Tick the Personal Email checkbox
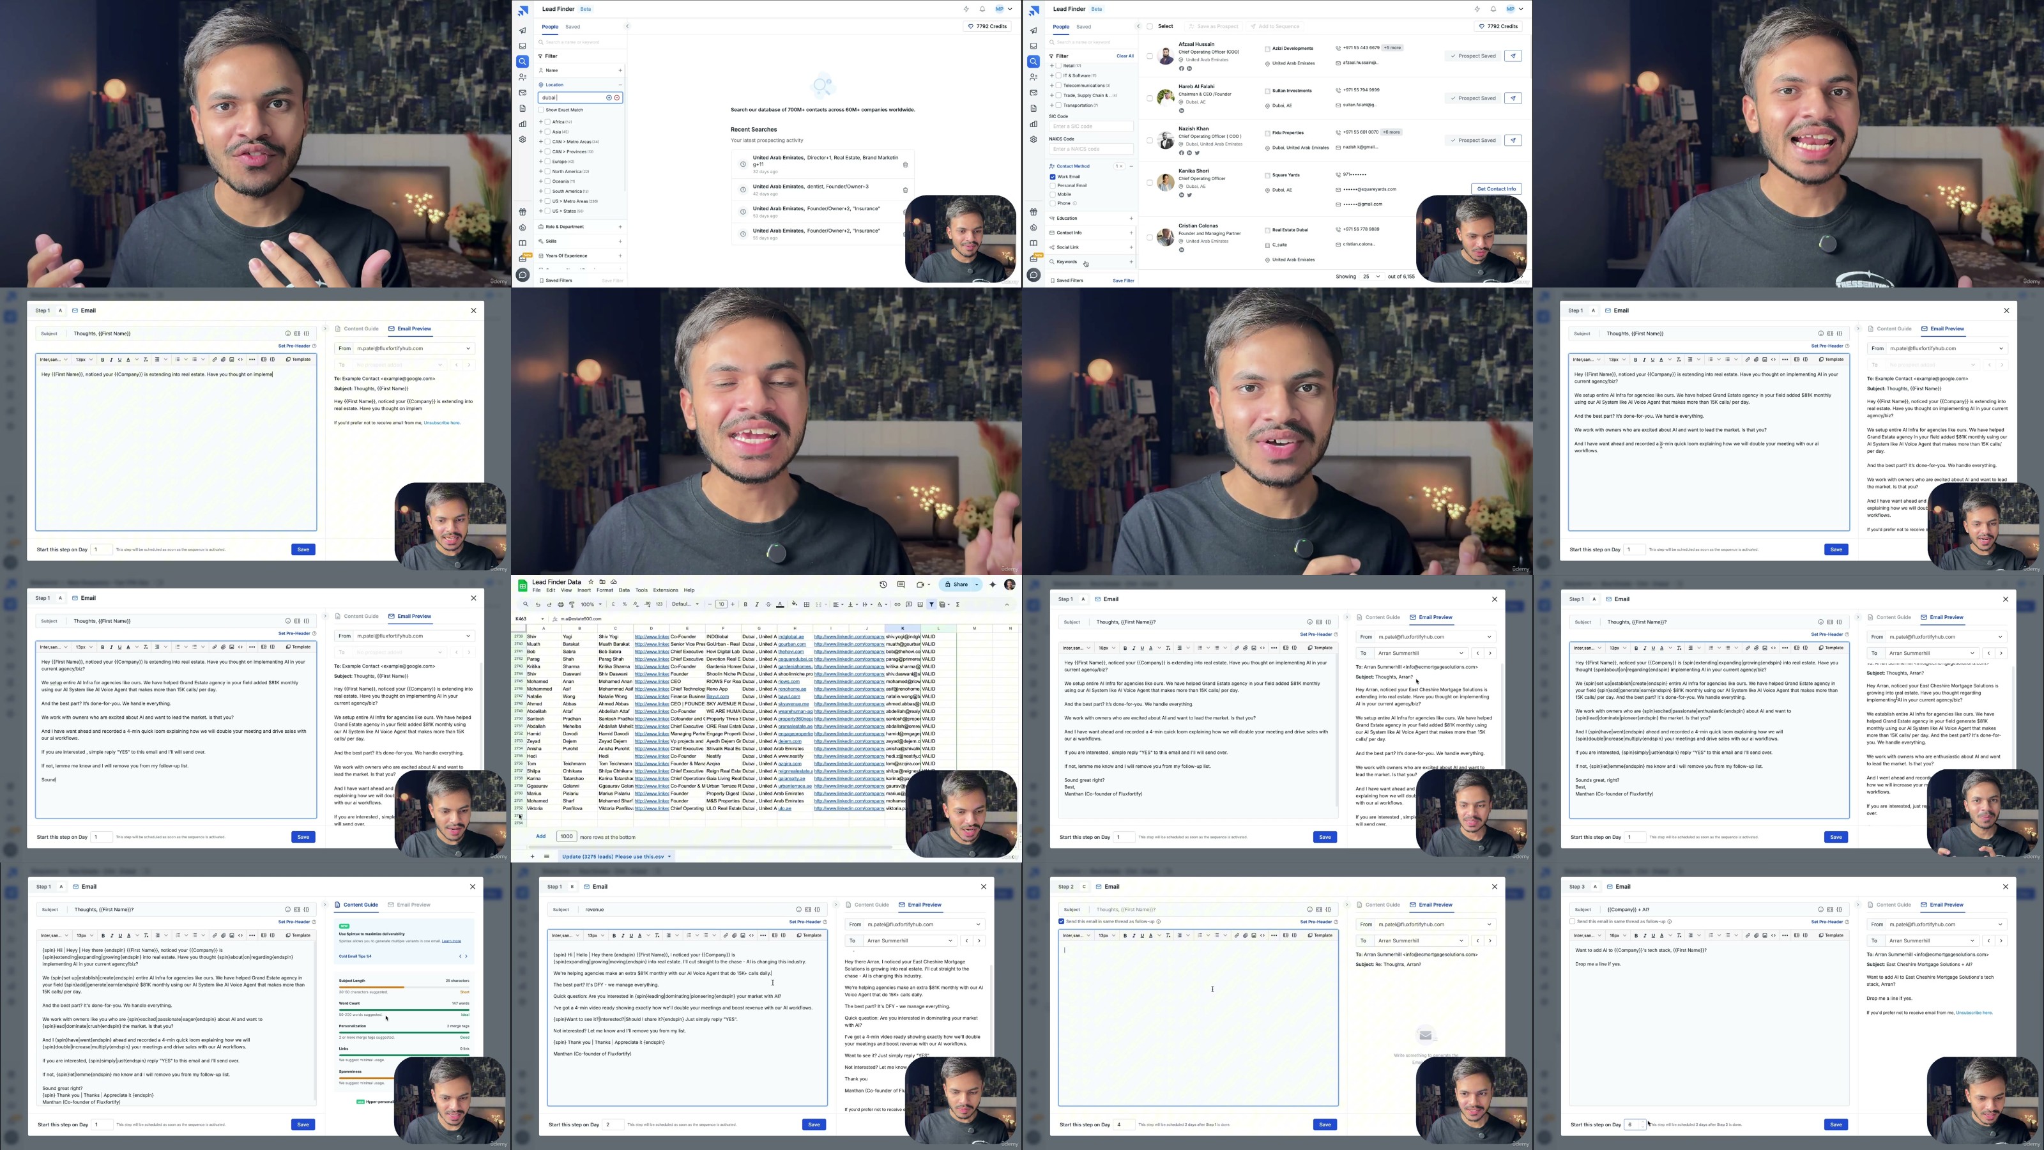This screenshot has height=1150, width=2044. pyautogui.click(x=1053, y=186)
